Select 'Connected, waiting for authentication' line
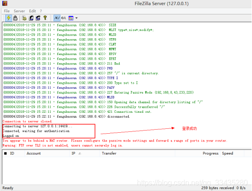 coord(36,131)
